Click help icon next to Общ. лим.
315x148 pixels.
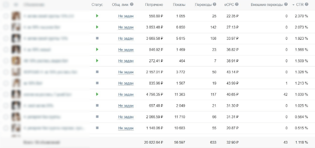pos(132,4)
